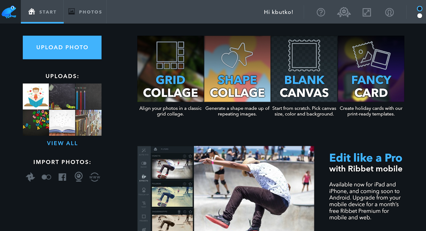Click the Ribbet frog logo
426x231 pixels.
(x=9, y=12)
